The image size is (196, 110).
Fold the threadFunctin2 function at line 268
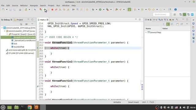click(44, 62)
